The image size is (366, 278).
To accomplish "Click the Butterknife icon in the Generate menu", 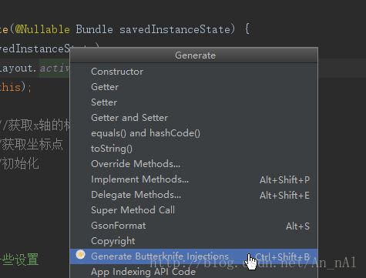I will point(80,254).
